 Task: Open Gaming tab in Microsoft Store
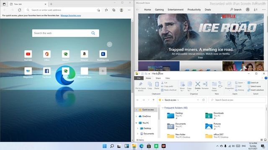[x=159, y=10]
